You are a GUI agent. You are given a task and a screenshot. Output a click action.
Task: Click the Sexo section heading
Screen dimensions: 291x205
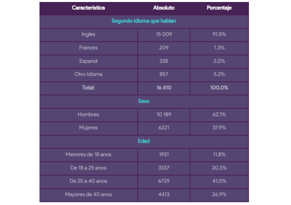[x=144, y=101]
